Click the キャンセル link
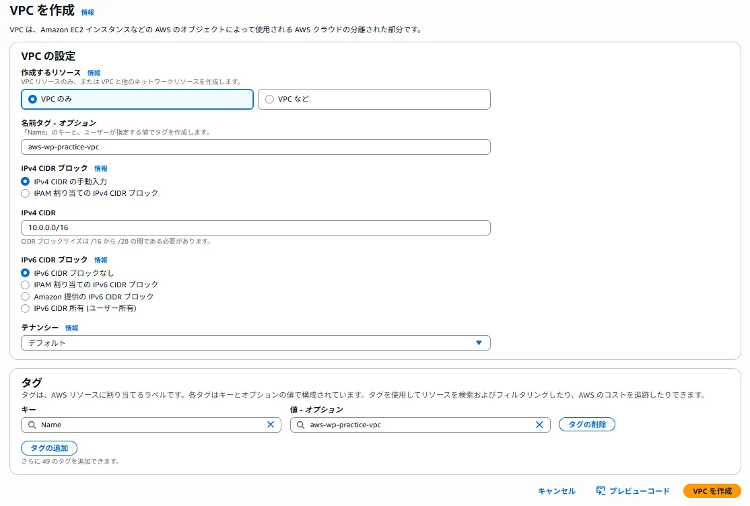The height and width of the screenshot is (506, 750). pyautogui.click(x=556, y=491)
